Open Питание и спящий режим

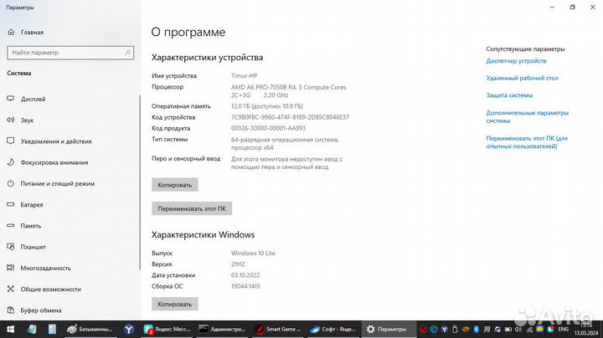pyautogui.click(x=51, y=183)
